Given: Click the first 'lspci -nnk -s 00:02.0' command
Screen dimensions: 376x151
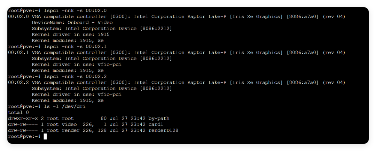Looking at the screenshot, I should point(75,10).
